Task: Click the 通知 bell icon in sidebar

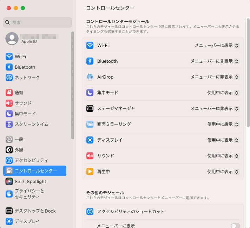Action: [x=9, y=93]
